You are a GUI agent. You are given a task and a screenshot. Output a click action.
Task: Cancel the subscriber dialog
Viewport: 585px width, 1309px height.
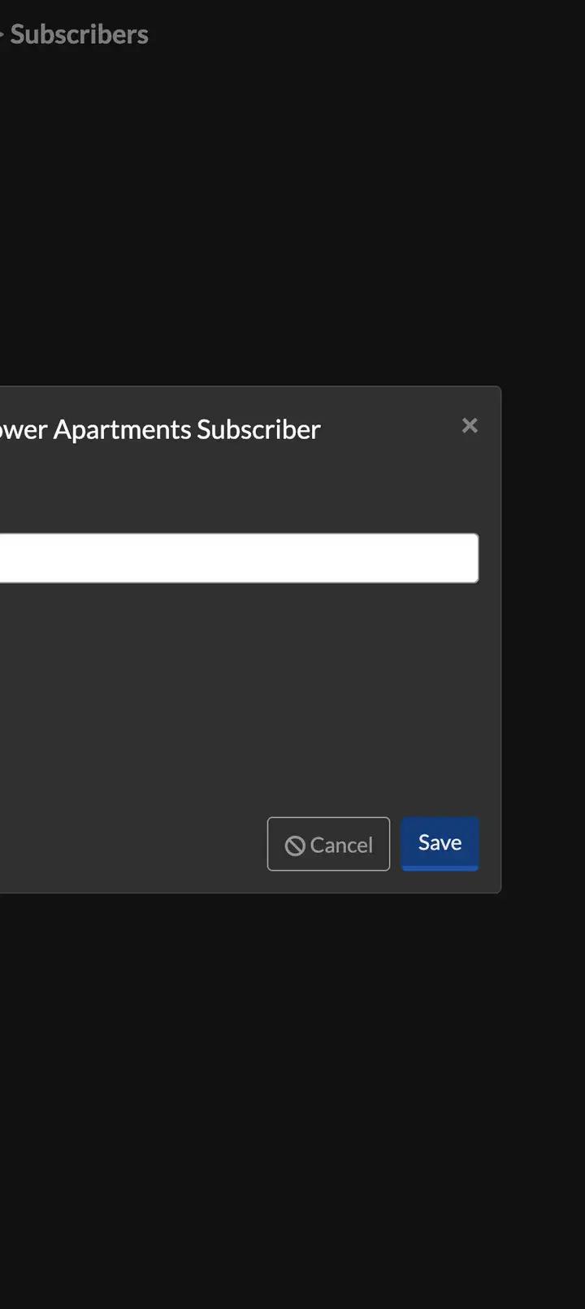328,844
